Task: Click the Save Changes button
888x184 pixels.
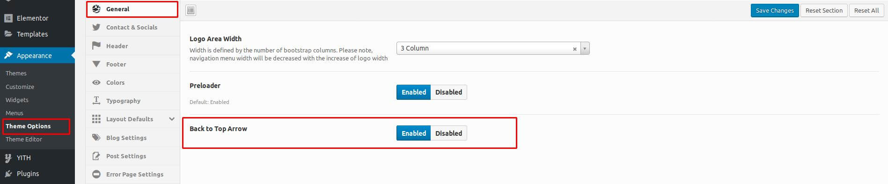Action: (x=775, y=10)
